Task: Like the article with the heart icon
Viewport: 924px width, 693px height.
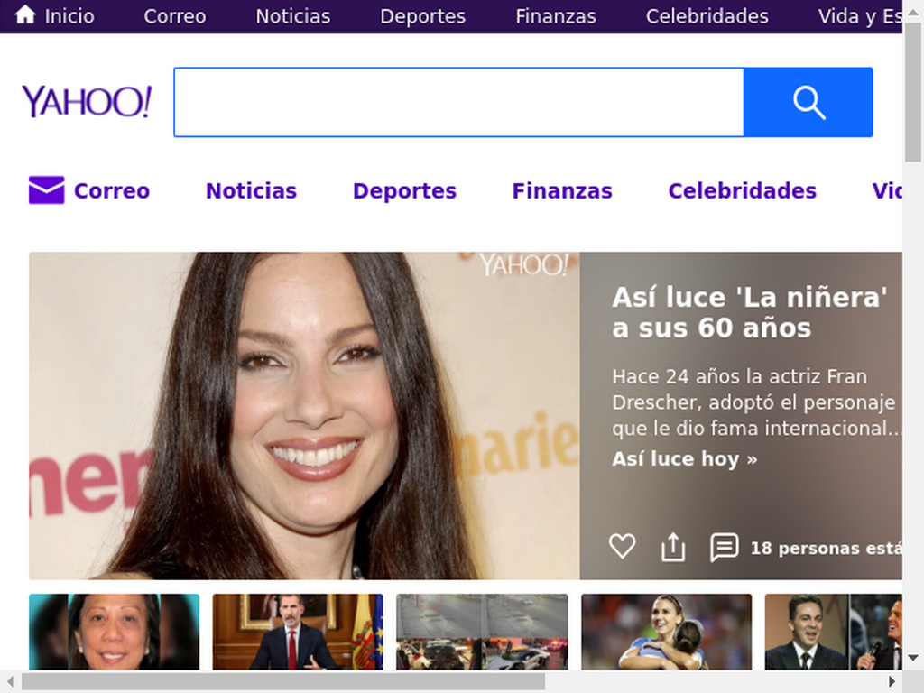Action: [x=622, y=546]
